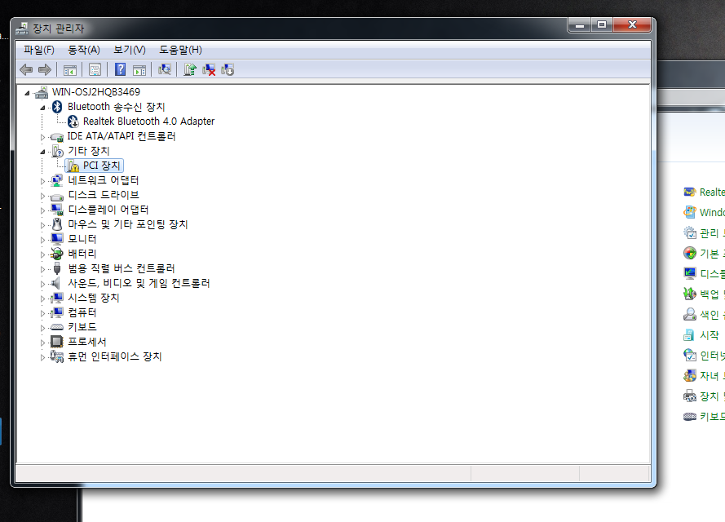Click the show/hide console tree icon
The width and height of the screenshot is (725, 522).
[70, 70]
